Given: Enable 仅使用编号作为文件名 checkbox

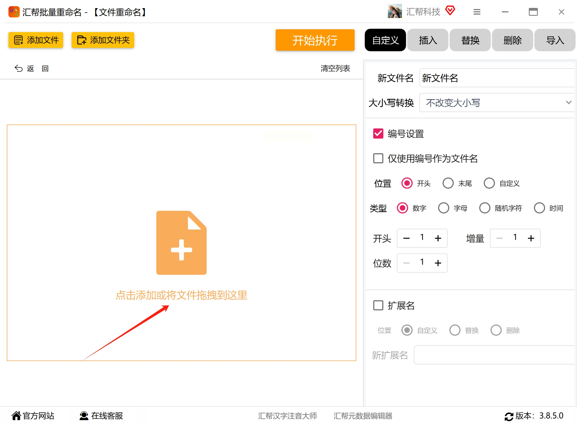Looking at the screenshot, I should [x=378, y=158].
